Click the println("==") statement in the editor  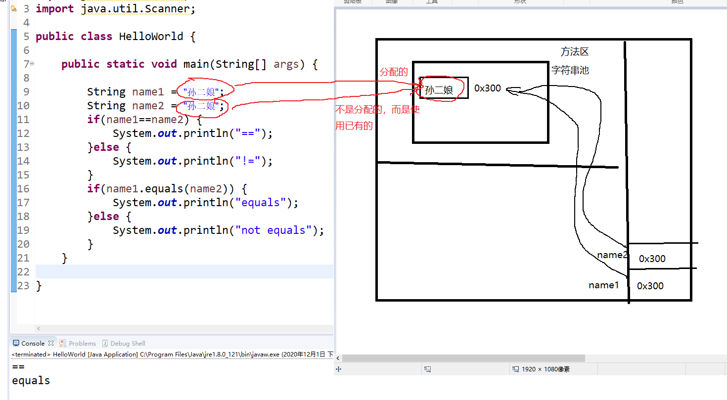(x=193, y=133)
